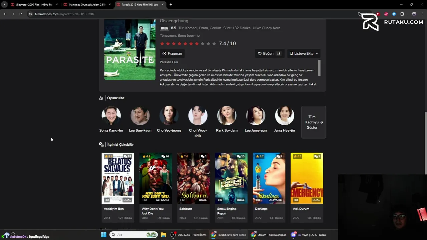Play the Fragman trailer

tap(172, 53)
